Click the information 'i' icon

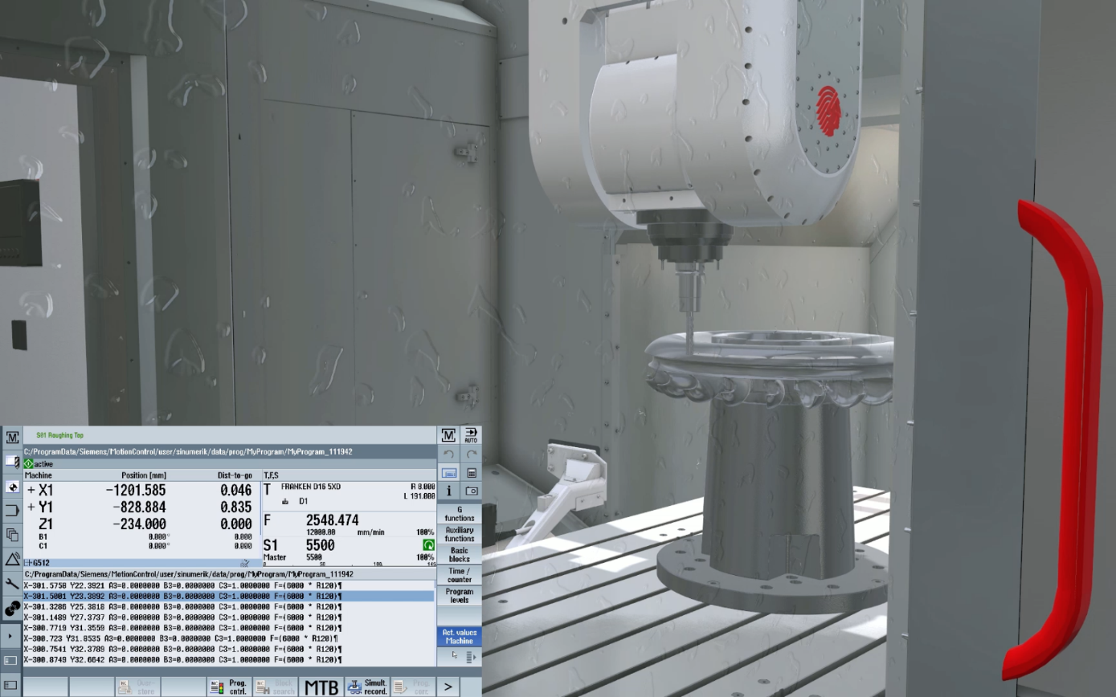pyautogui.click(x=449, y=491)
